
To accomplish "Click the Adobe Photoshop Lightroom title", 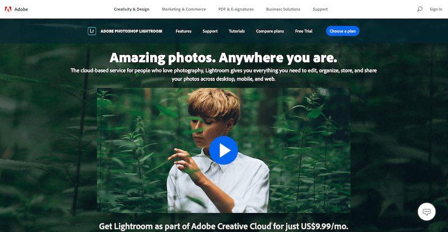I will point(131,31).
